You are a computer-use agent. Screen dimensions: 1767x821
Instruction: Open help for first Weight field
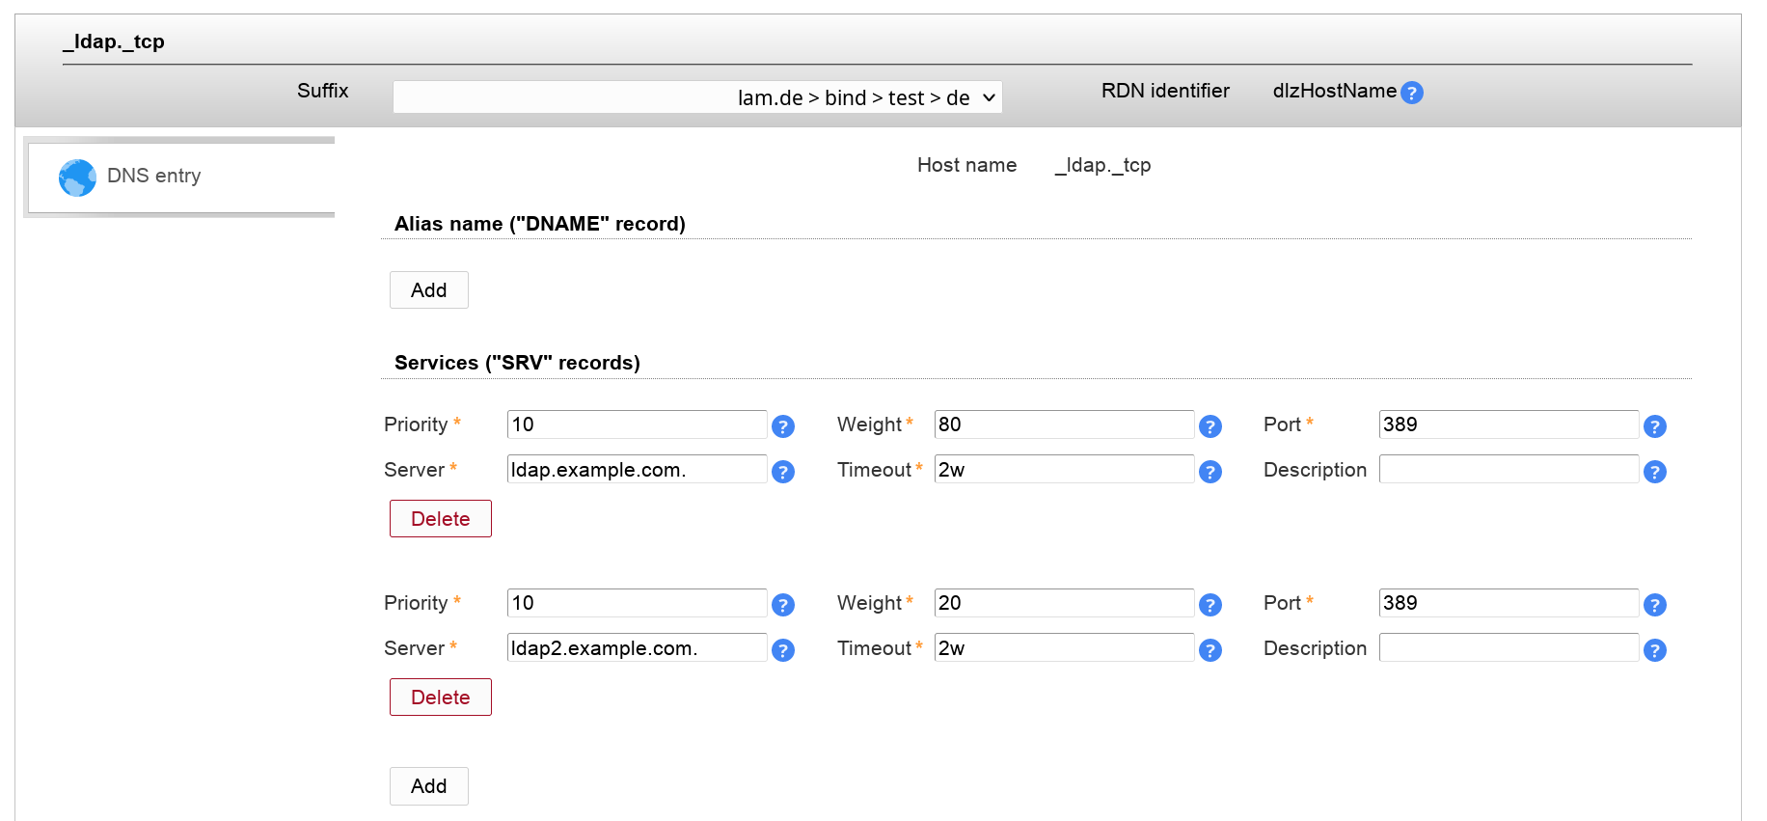pyautogui.click(x=1210, y=426)
